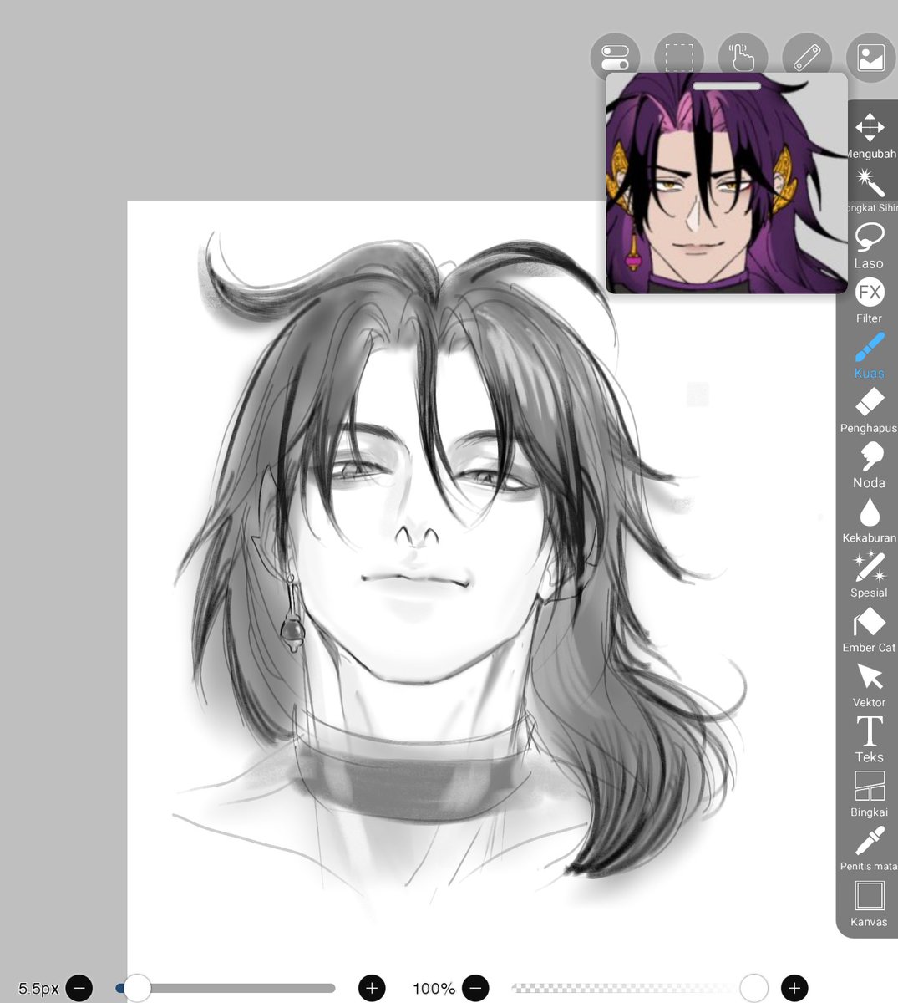Select the Vektor tool
898x1003 pixels.
[x=870, y=685]
